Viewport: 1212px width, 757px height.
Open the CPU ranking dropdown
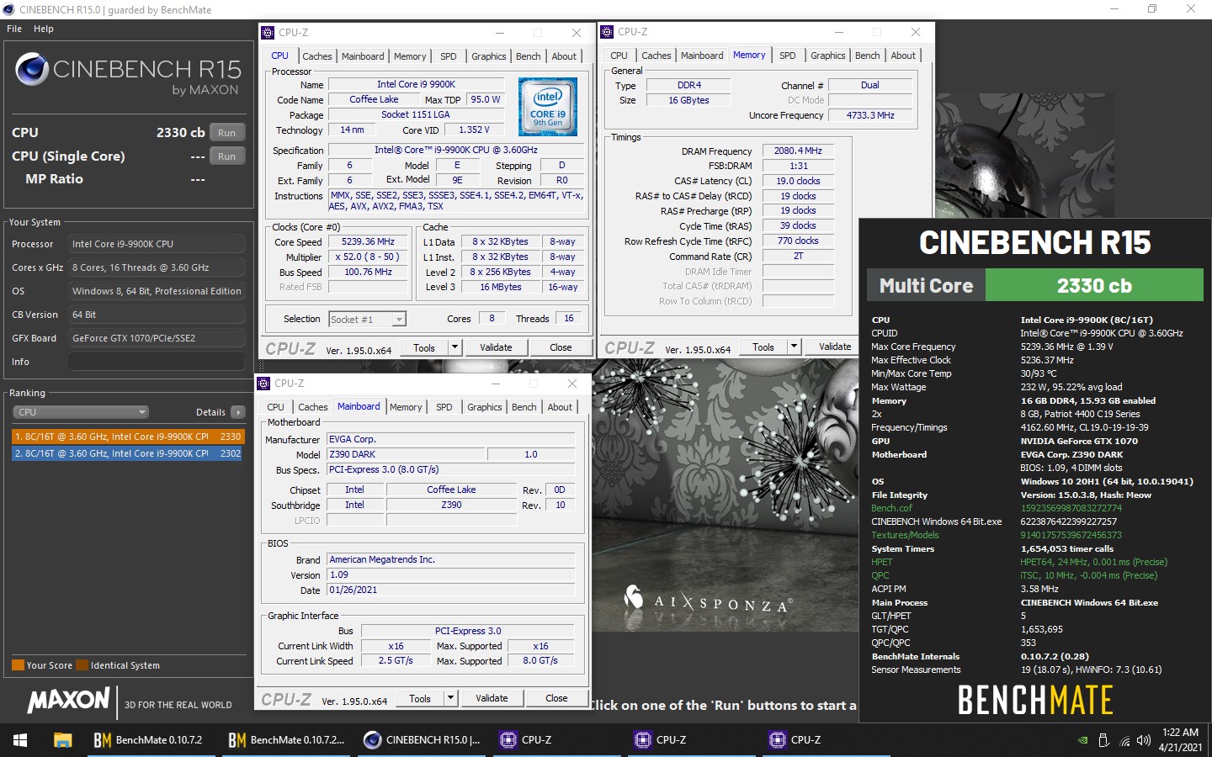click(x=81, y=412)
